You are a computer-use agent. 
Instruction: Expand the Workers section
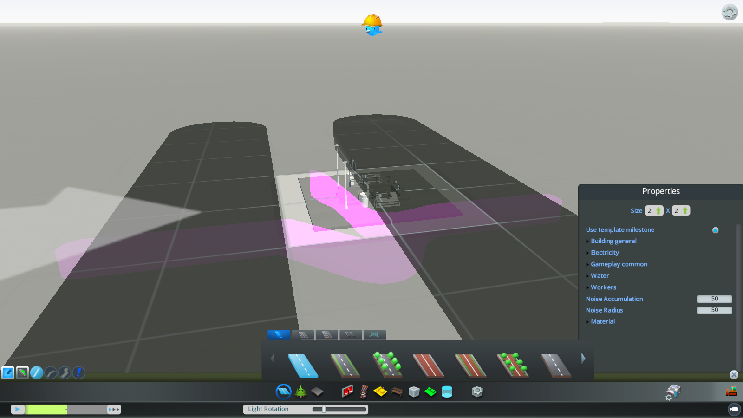[603, 287]
